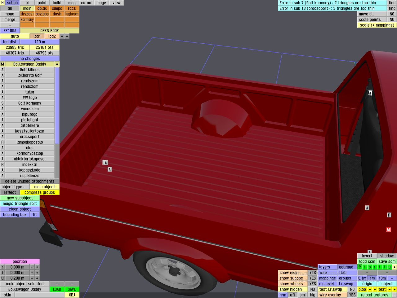Click the M letter beside Bolkswagon Daddy header

(x=2, y=64)
